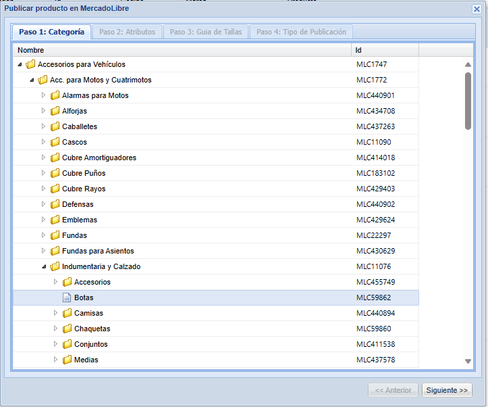This screenshot has width=488, height=407.
Task: Click the id MLC430629
Action: [x=376, y=252]
